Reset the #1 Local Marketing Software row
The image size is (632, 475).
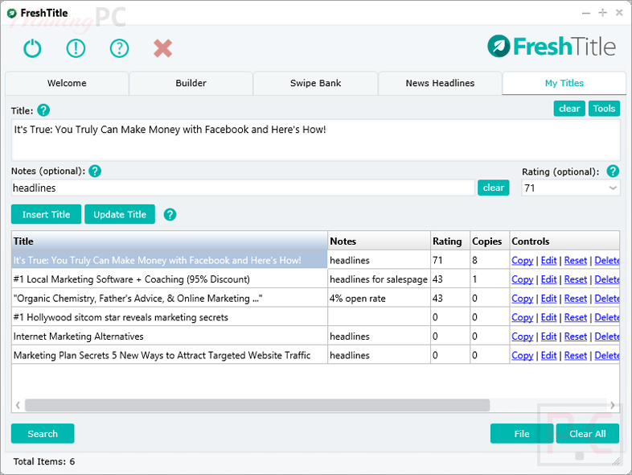click(576, 279)
